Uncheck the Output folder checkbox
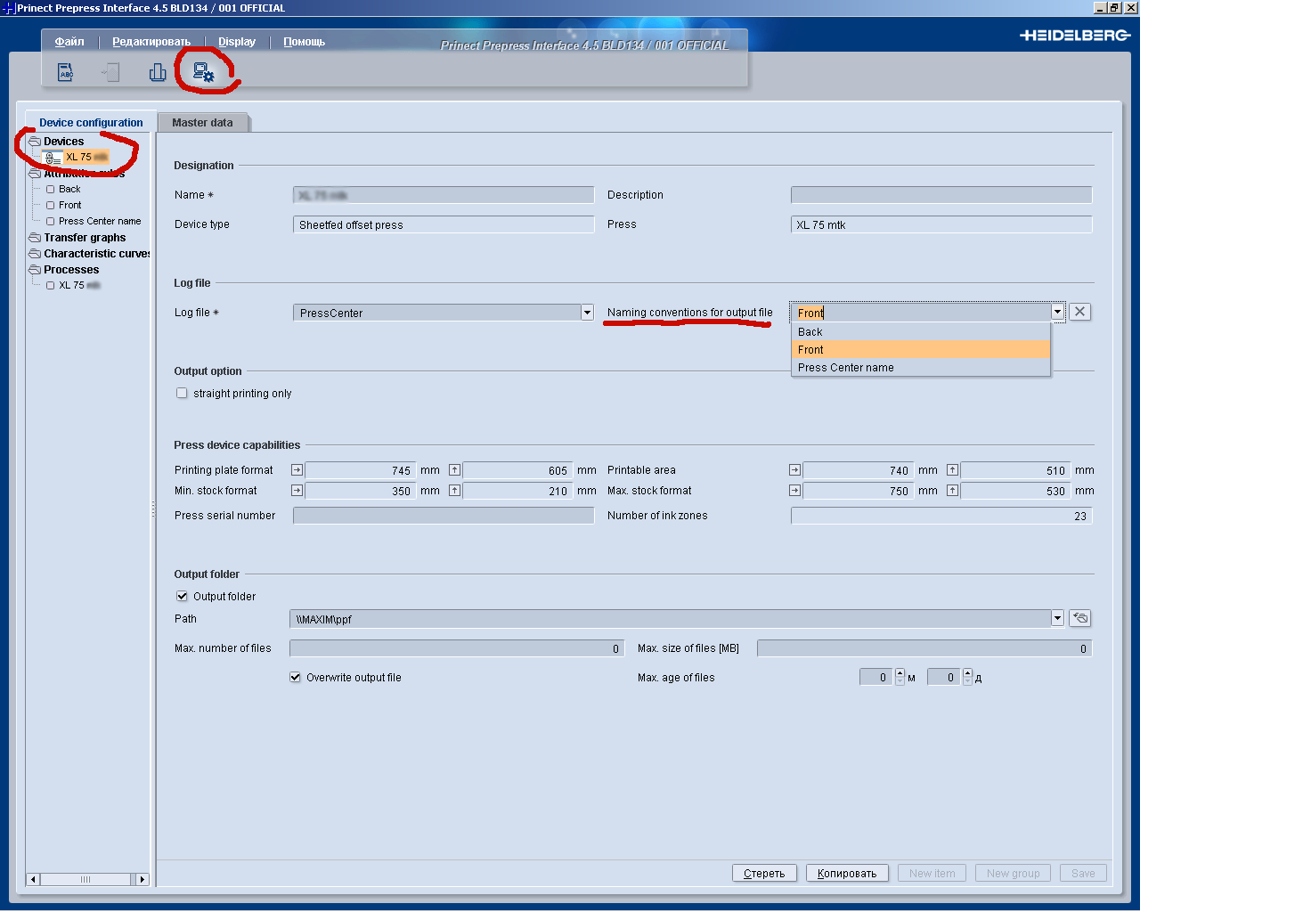The image size is (1303, 912). click(182, 596)
